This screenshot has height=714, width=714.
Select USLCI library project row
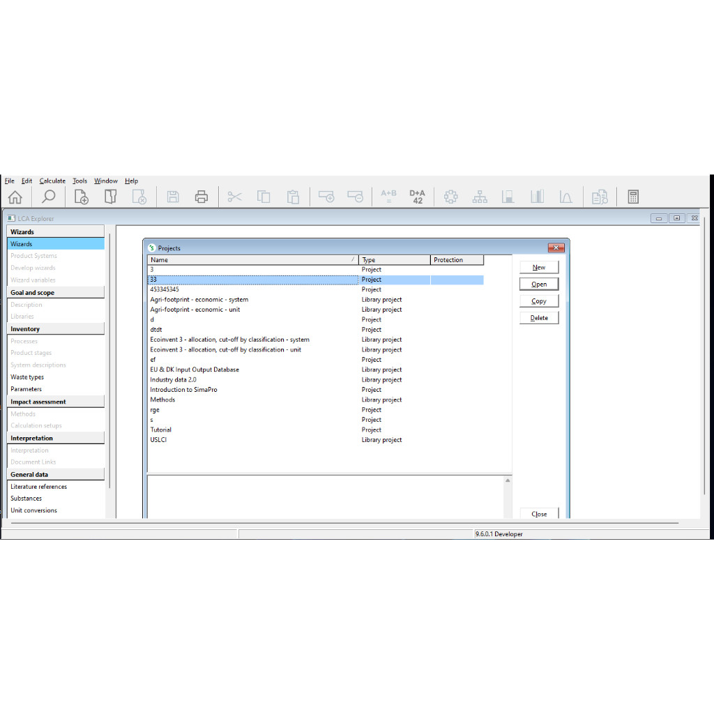(x=316, y=440)
